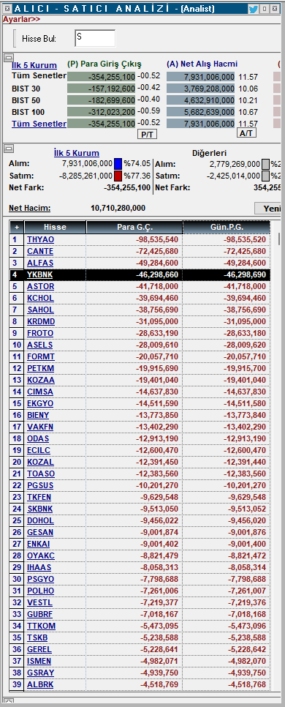This screenshot has height=707, width=285.
Task: Open the ASELS stock link
Action: click(40, 345)
